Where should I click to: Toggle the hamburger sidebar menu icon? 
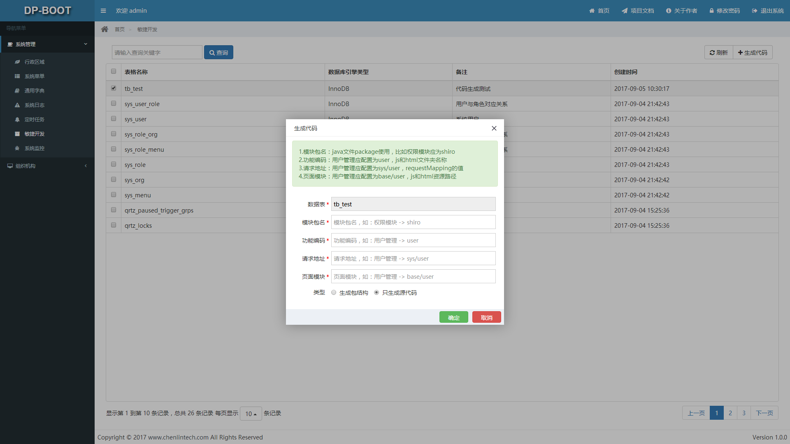click(x=103, y=11)
